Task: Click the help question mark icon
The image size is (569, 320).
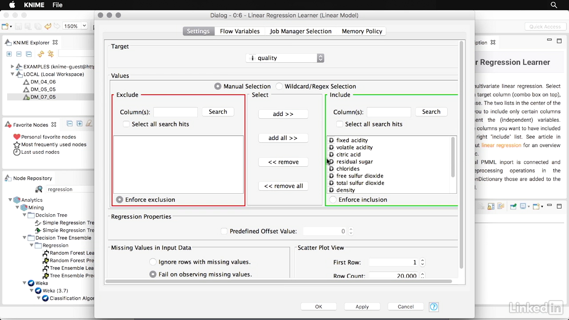Action: pos(434,307)
